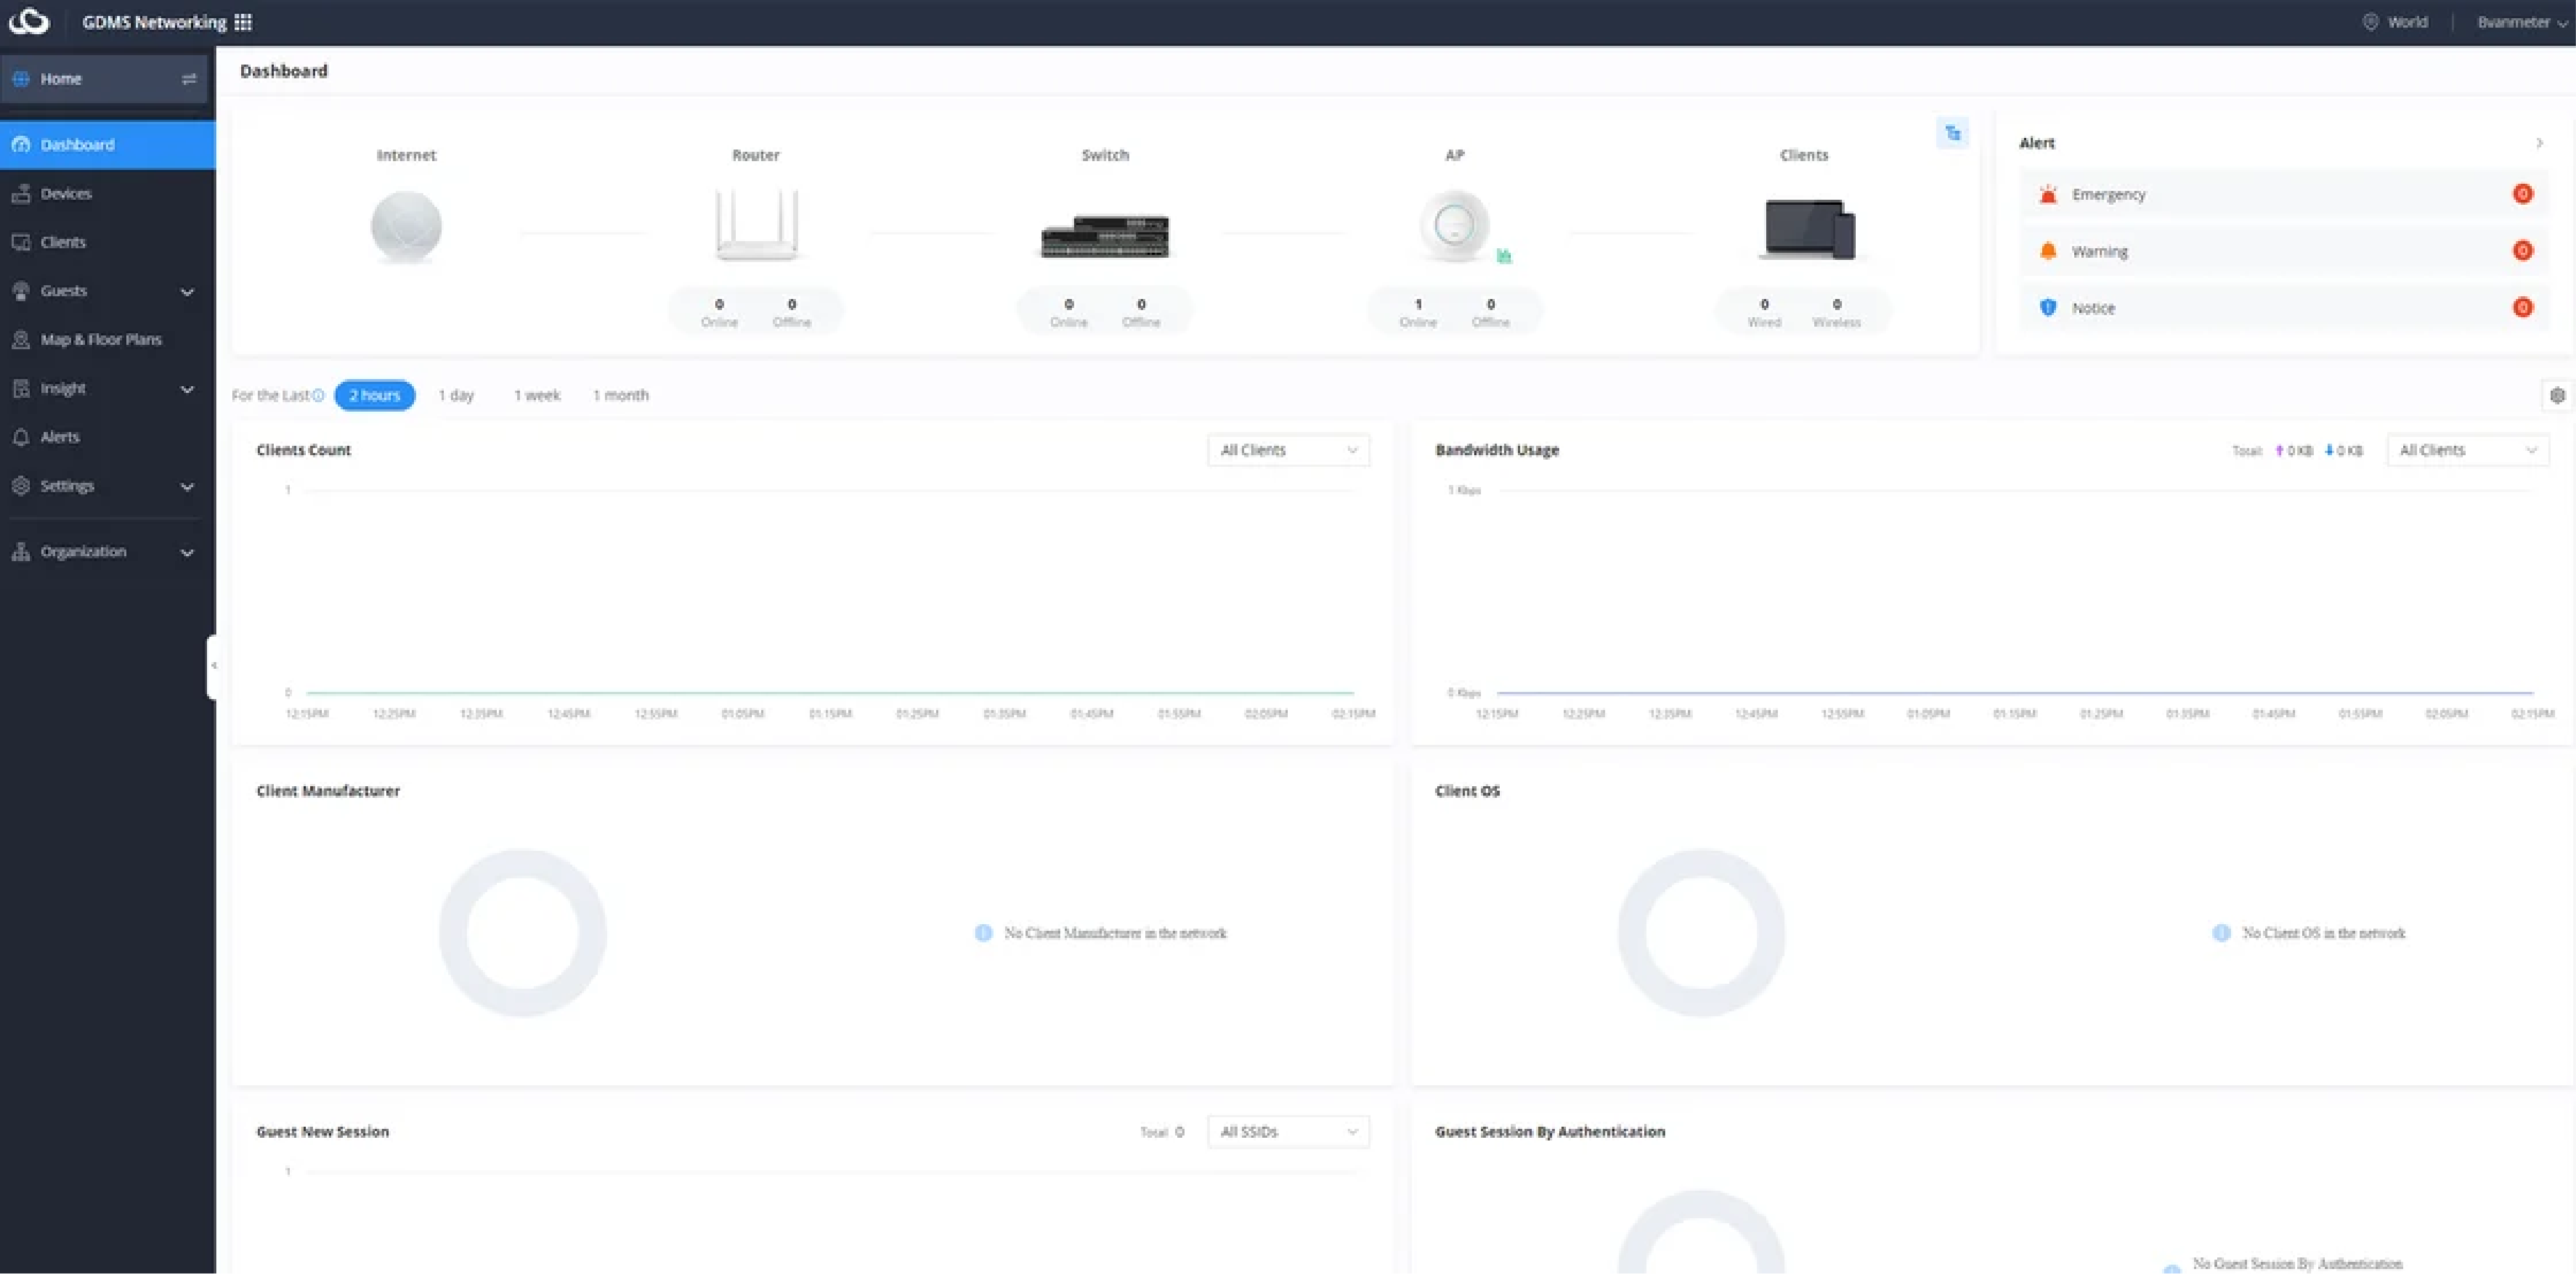Click info icon next to For the Last

click(x=318, y=395)
